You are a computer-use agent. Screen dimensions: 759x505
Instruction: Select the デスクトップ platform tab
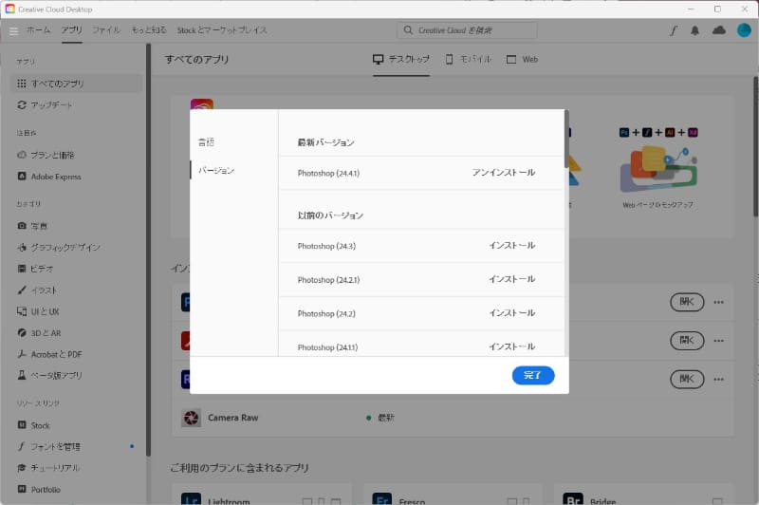(x=401, y=59)
